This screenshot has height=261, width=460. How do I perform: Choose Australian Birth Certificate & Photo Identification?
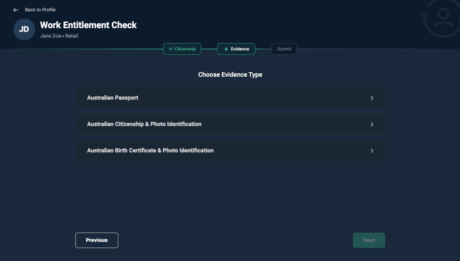point(230,150)
